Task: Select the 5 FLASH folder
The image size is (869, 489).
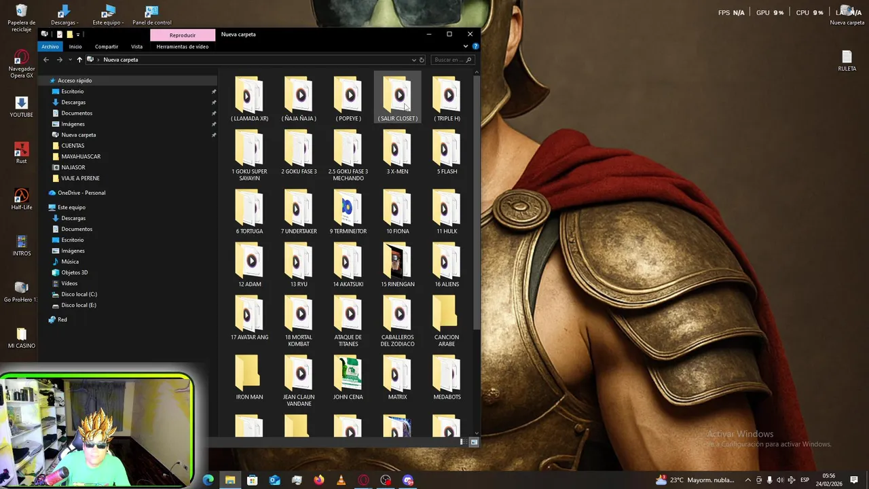Action: [x=447, y=152]
